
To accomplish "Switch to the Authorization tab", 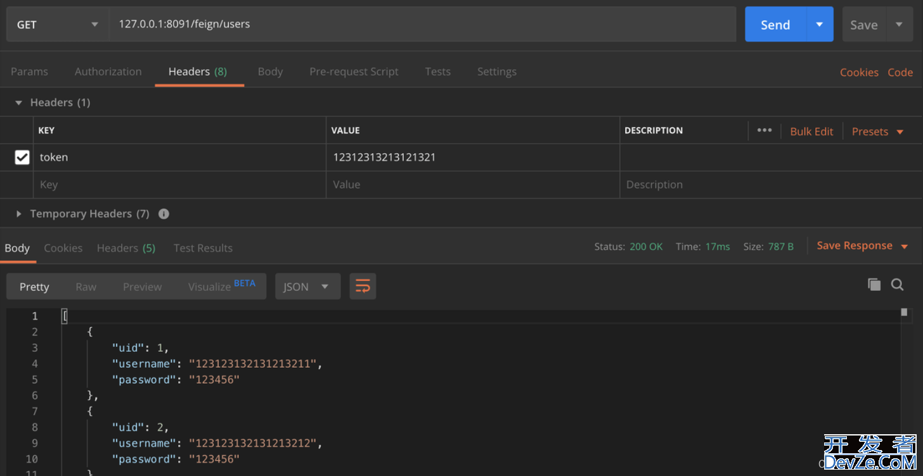I will (x=108, y=72).
